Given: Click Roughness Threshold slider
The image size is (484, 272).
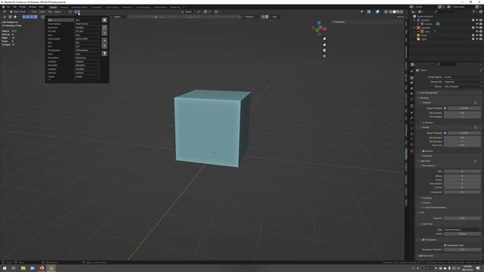Looking at the screenshot, I should [x=462, y=249].
